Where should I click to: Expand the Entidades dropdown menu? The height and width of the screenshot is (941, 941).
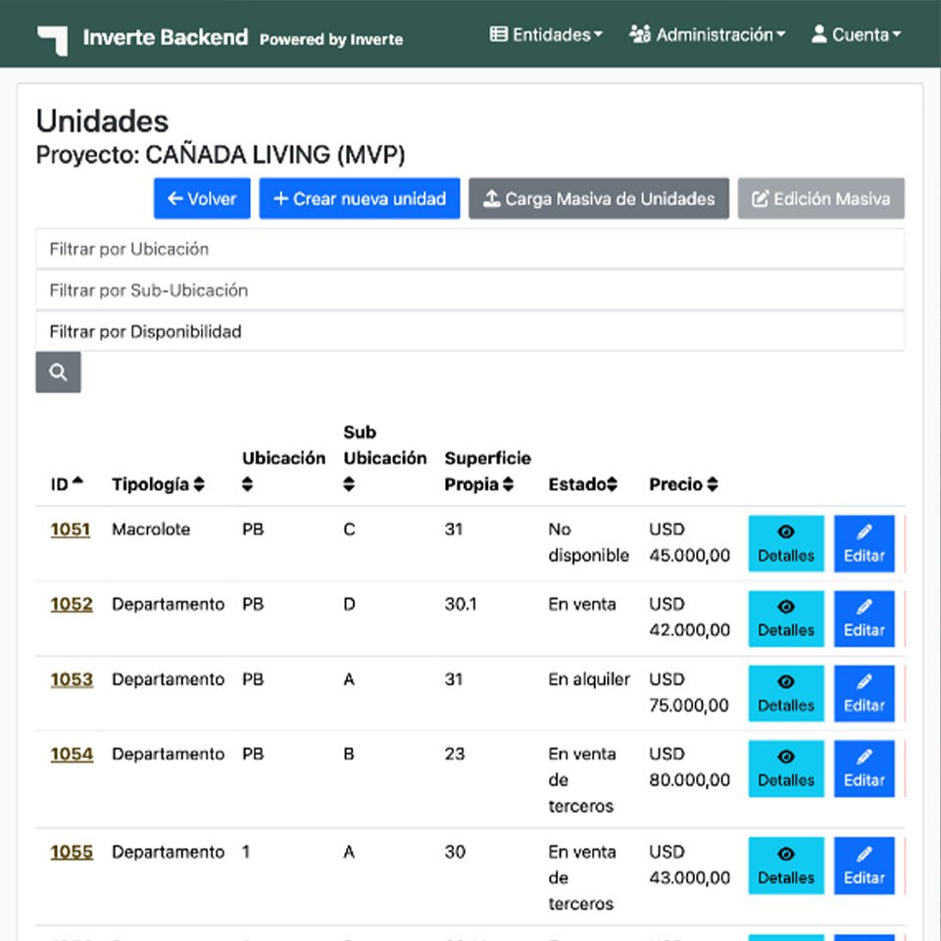[546, 34]
